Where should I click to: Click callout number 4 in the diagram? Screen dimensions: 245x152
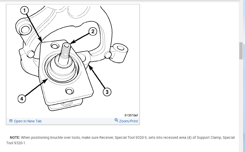(22, 99)
